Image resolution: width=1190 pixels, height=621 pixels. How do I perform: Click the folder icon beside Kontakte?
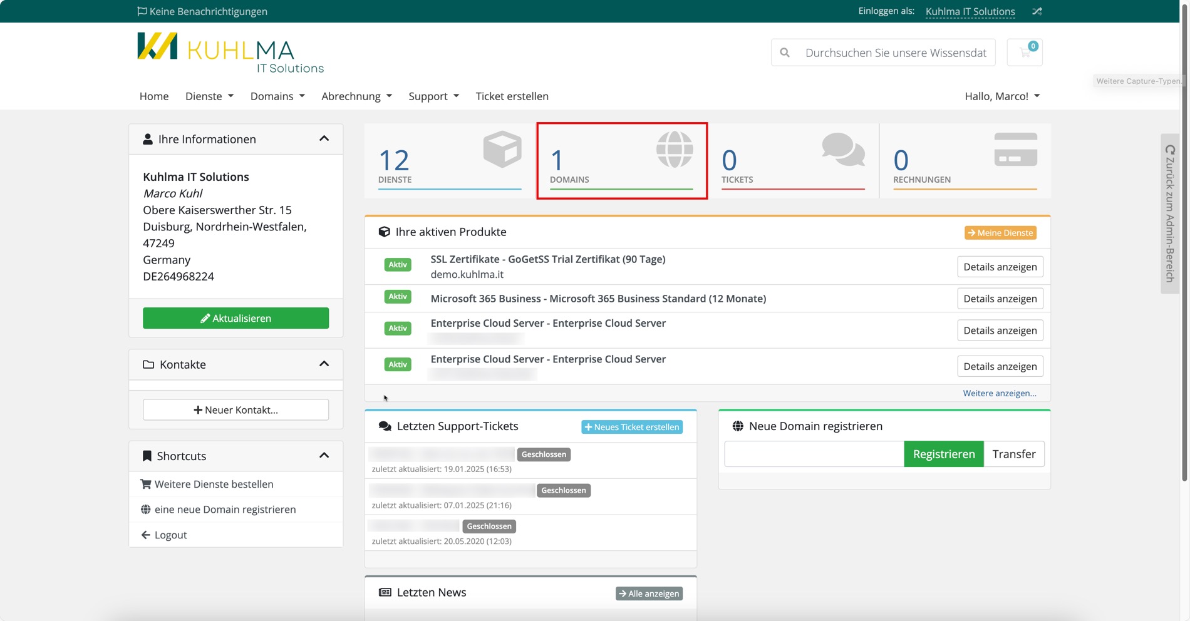[x=148, y=364]
